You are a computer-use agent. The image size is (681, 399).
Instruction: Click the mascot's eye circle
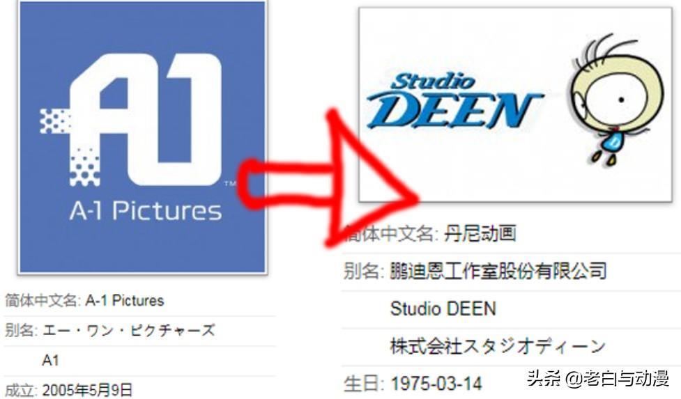(620, 100)
